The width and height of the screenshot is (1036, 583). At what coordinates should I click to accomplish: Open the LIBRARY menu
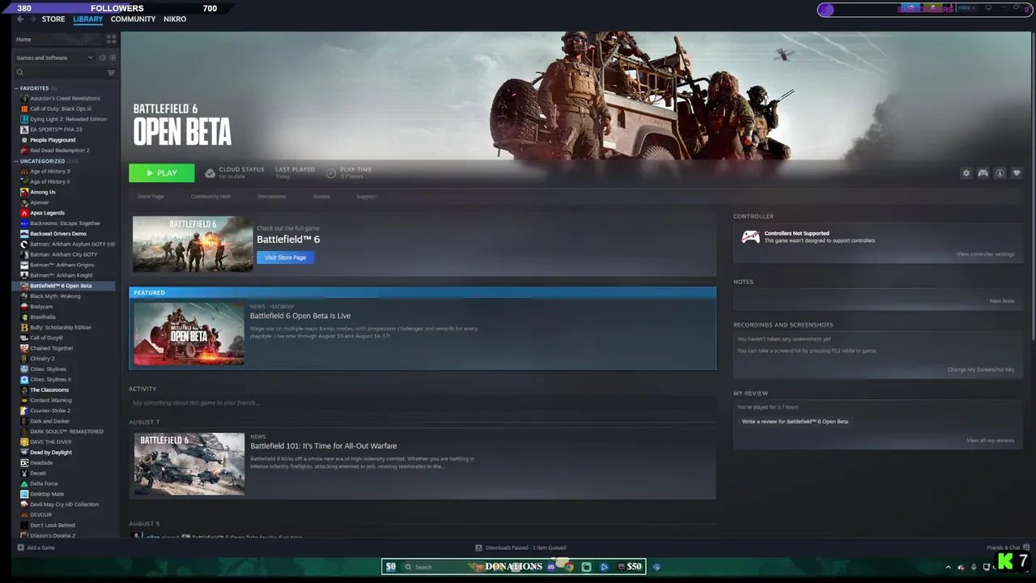[87, 19]
